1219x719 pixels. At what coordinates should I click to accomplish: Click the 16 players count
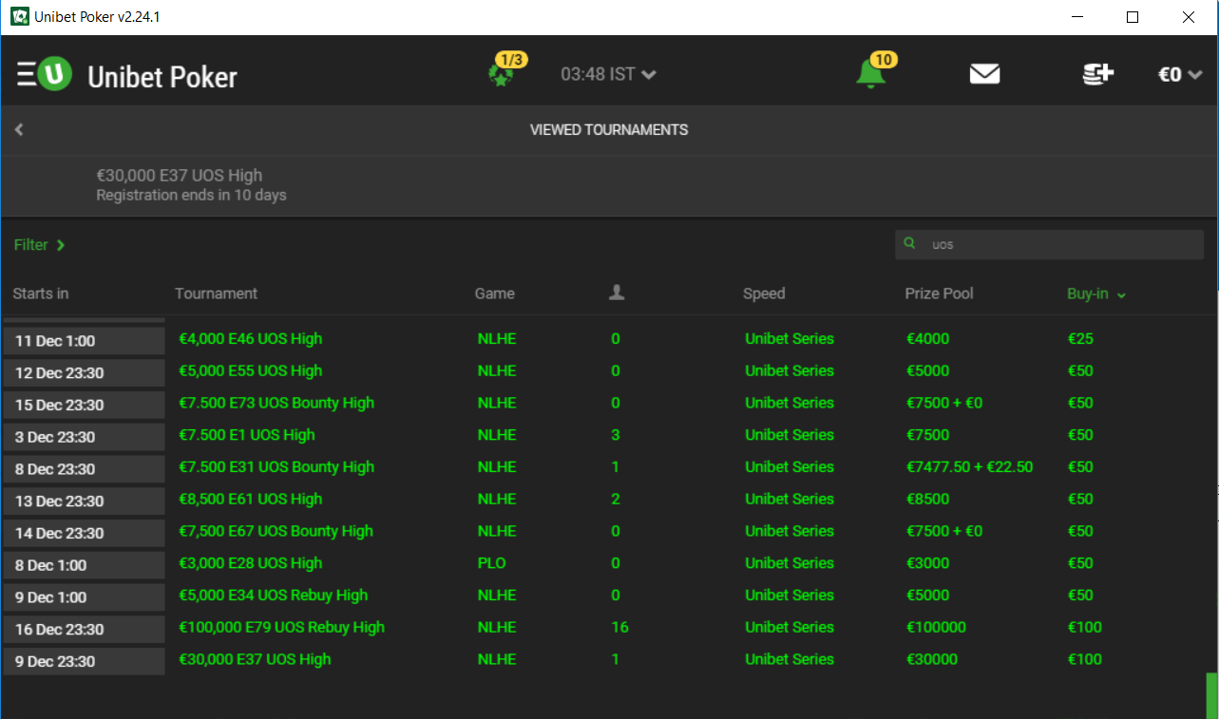point(620,628)
